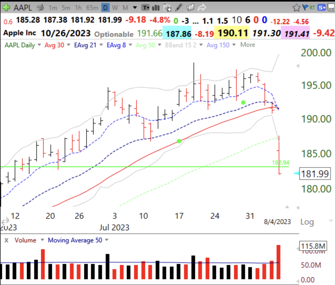The width and height of the screenshot is (335, 285).
Task: Click the star favorite icon
Action: point(296,8)
